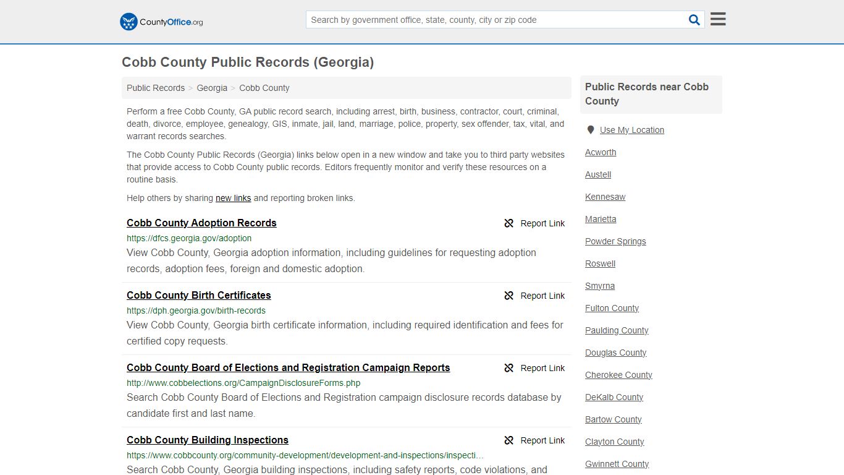The height and width of the screenshot is (475, 844).
Task: Open Marietta public records
Action: coord(601,219)
